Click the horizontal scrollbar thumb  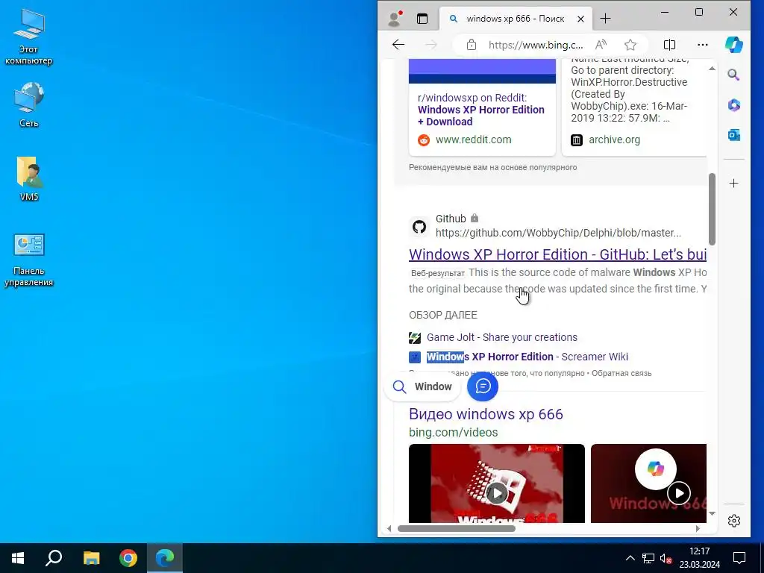point(457,529)
